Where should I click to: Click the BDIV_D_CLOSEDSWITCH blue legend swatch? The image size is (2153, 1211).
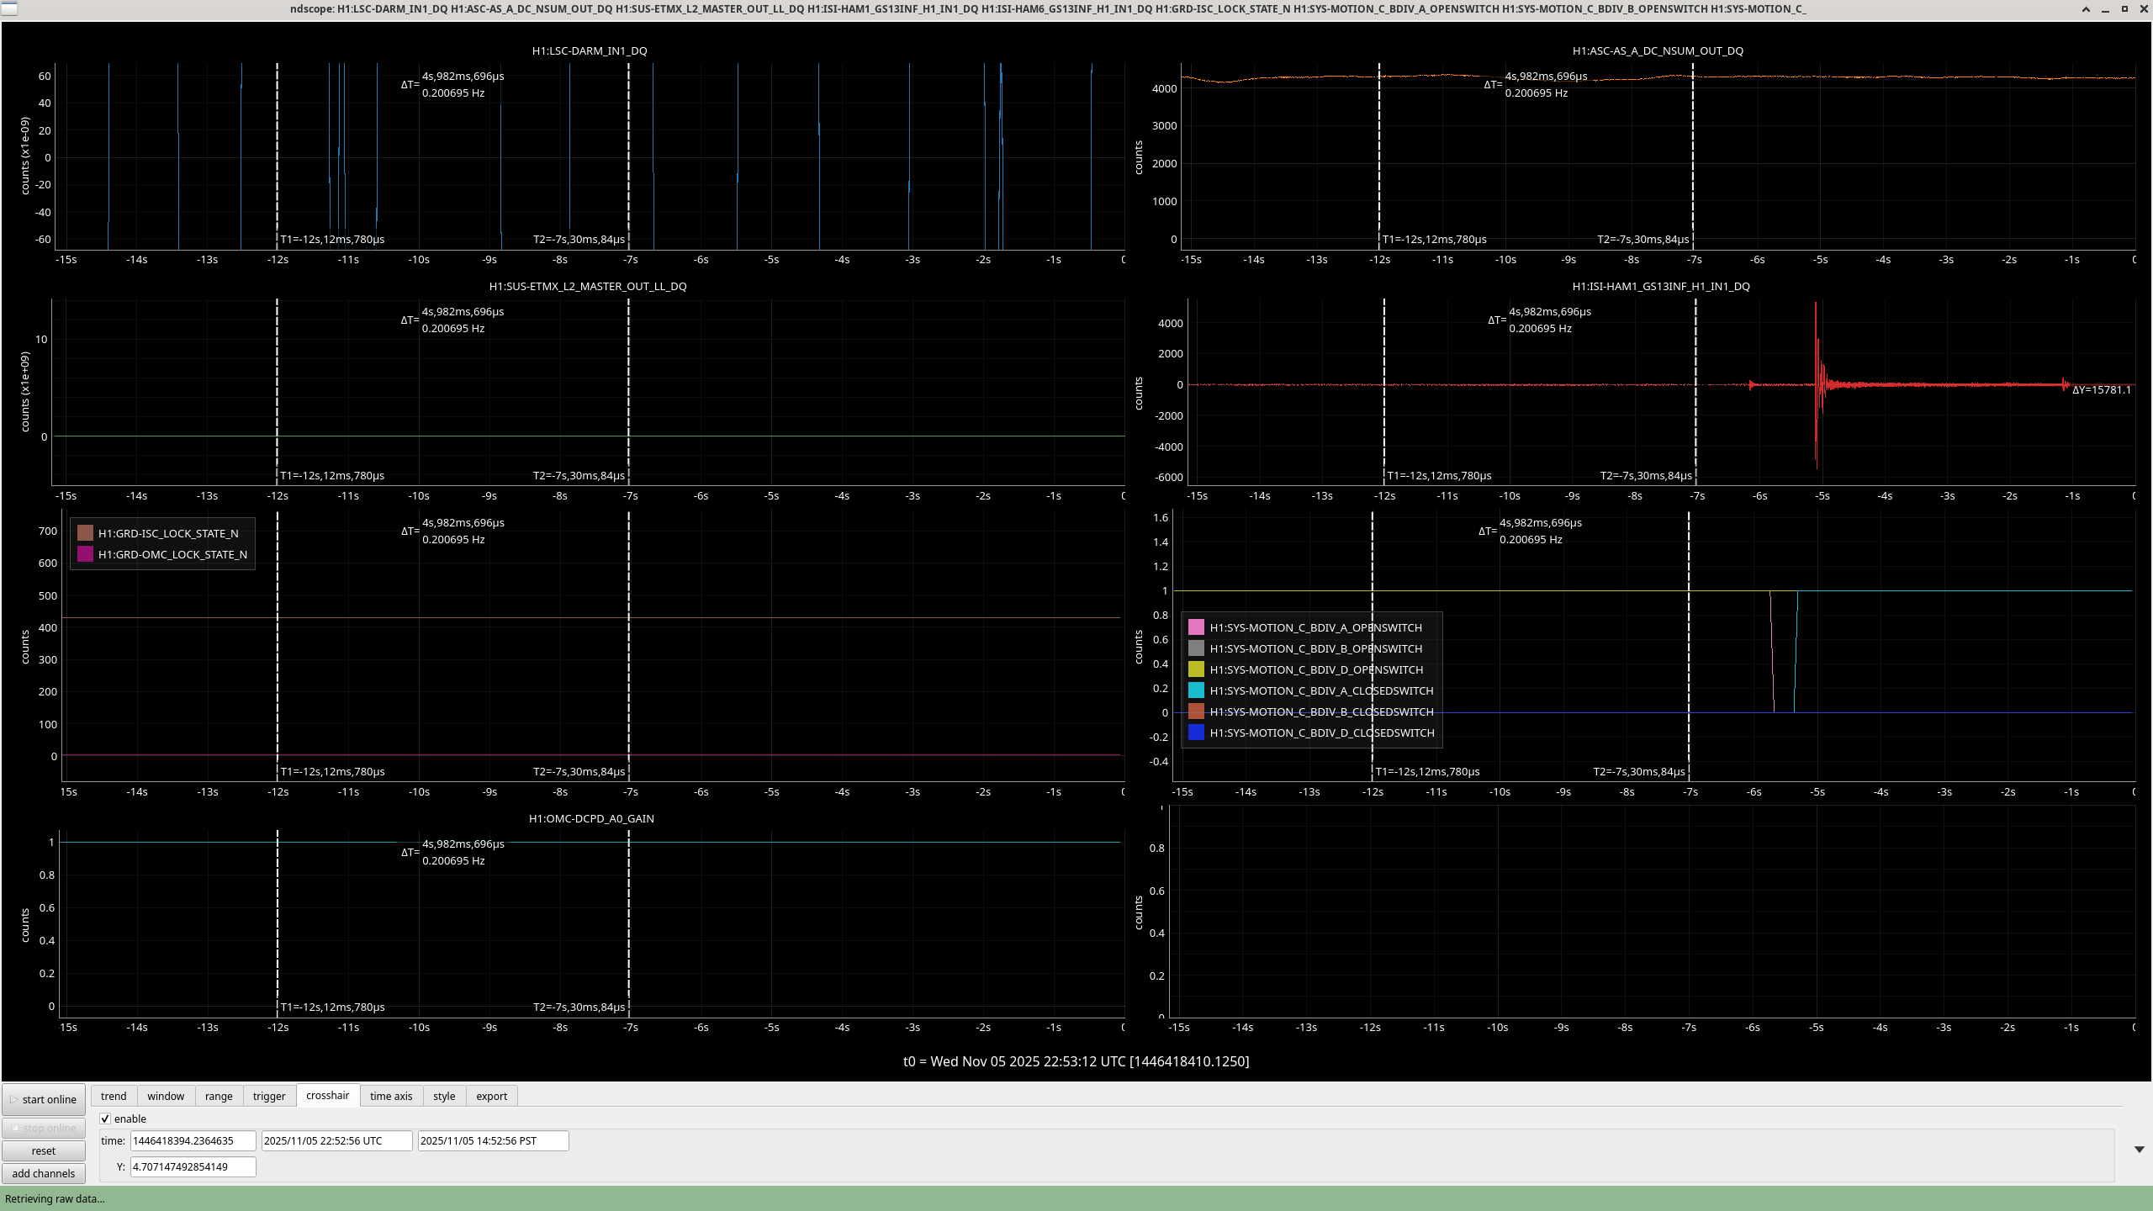point(1196,732)
